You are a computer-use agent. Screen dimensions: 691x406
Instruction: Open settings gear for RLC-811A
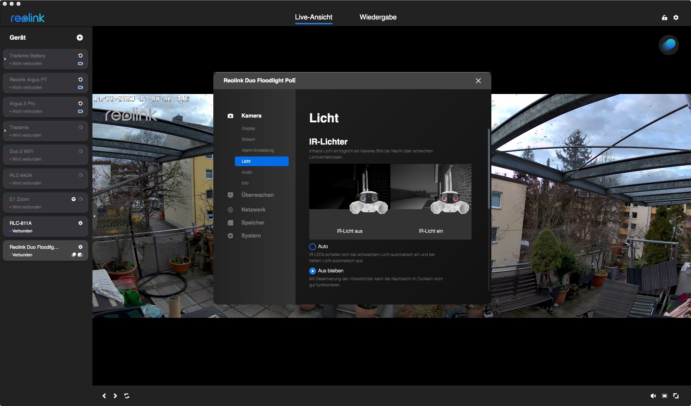tap(80, 223)
